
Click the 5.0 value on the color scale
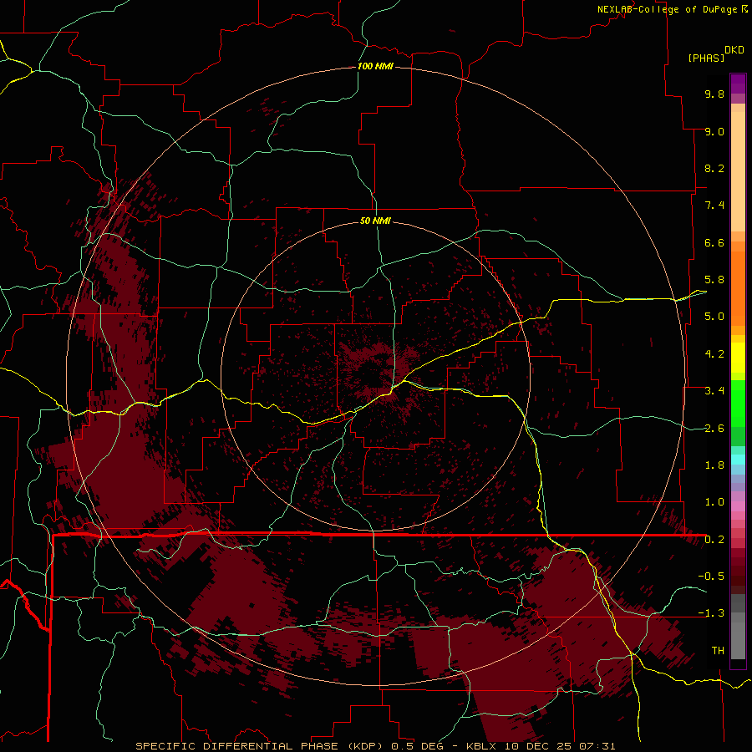714,317
